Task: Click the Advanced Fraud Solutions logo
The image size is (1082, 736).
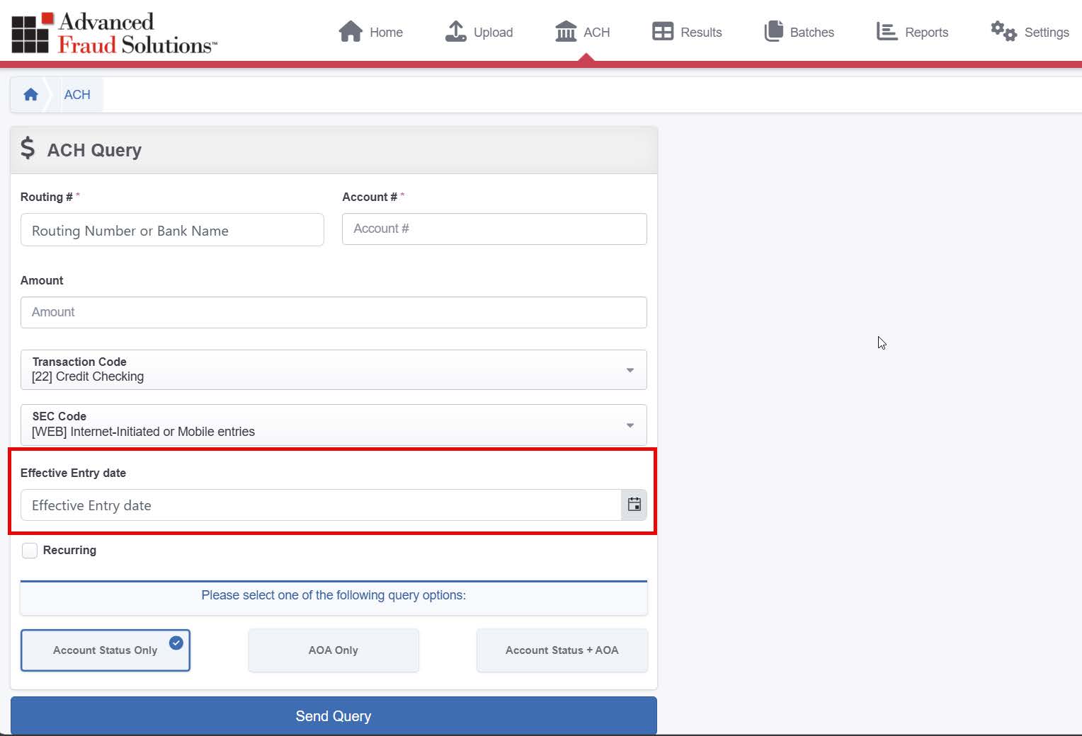Action: [115, 33]
